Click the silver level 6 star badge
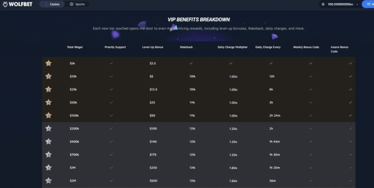 click(x=48, y=128)
